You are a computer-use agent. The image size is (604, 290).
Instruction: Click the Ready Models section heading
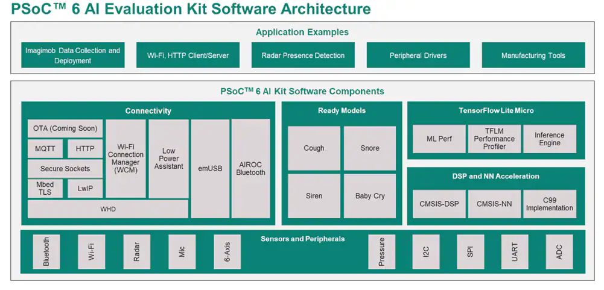pyautogui.click(x=342, y=110)
